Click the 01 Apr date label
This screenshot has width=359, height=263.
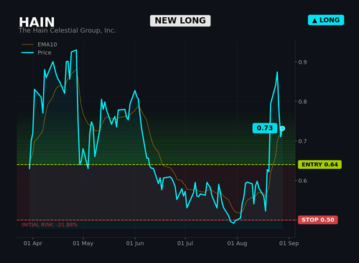tap(33, 244)
